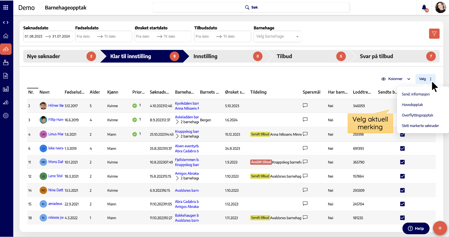449x237 pixels.
Task: Uncheck the checkbox for Linus row
Action: [x=403, y=134]
